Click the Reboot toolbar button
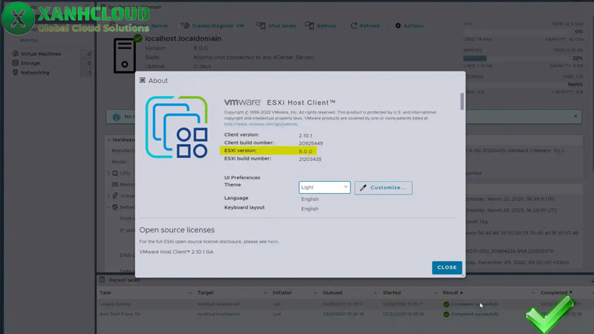This screenshot has height=334, width=594. (x=321, y=26)
